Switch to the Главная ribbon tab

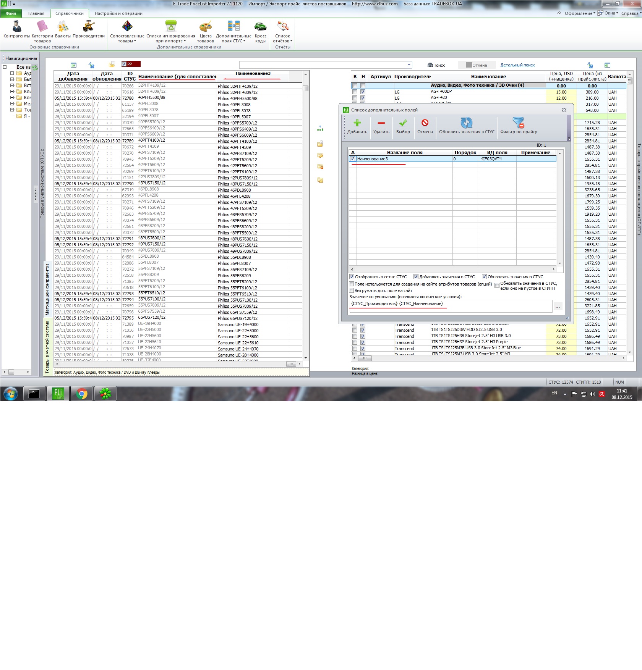coord(36,13)
